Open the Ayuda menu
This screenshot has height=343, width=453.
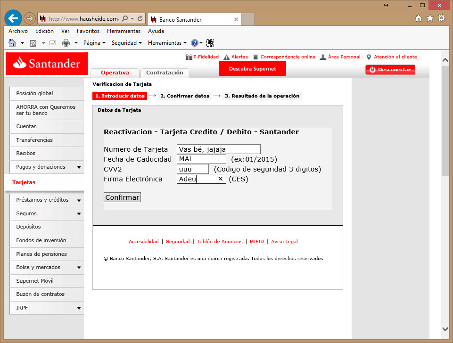point(156,31)
